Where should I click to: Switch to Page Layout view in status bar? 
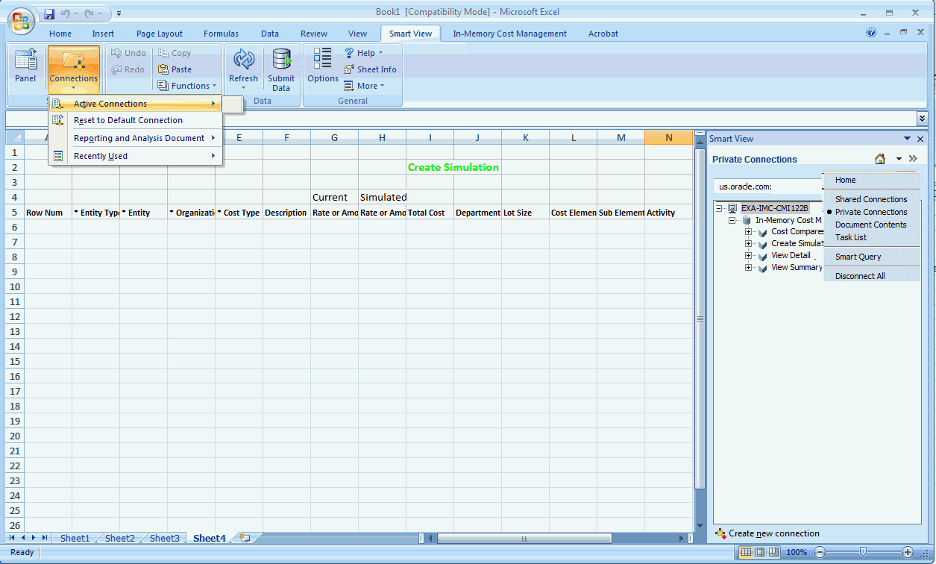[759, 552]
